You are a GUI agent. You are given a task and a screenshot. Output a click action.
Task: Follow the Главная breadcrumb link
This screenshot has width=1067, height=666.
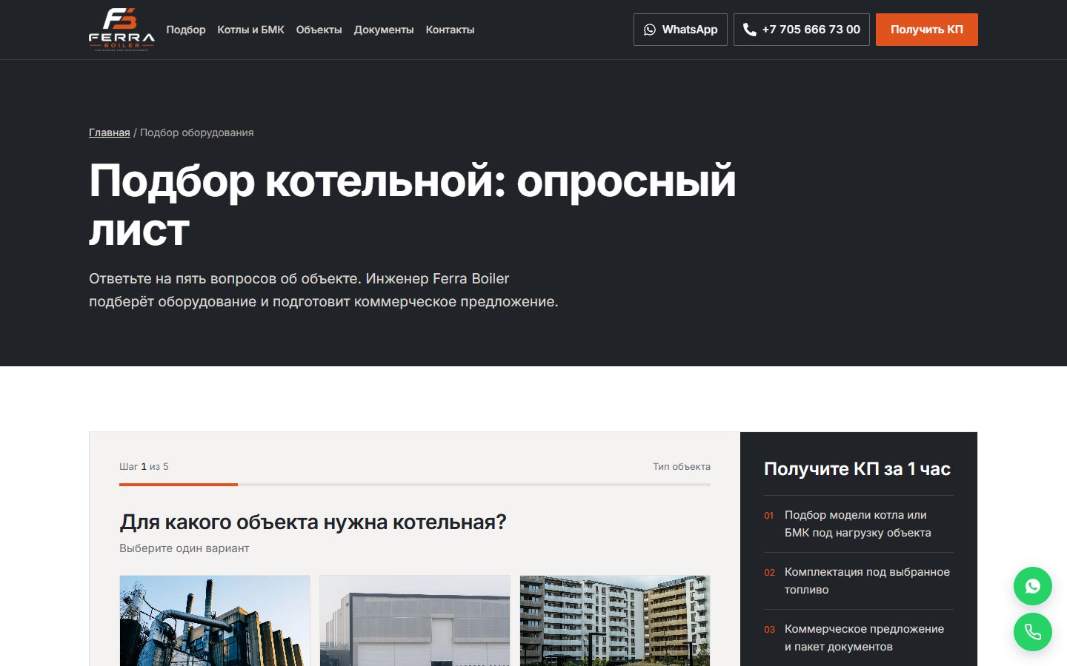coord(110,132)
